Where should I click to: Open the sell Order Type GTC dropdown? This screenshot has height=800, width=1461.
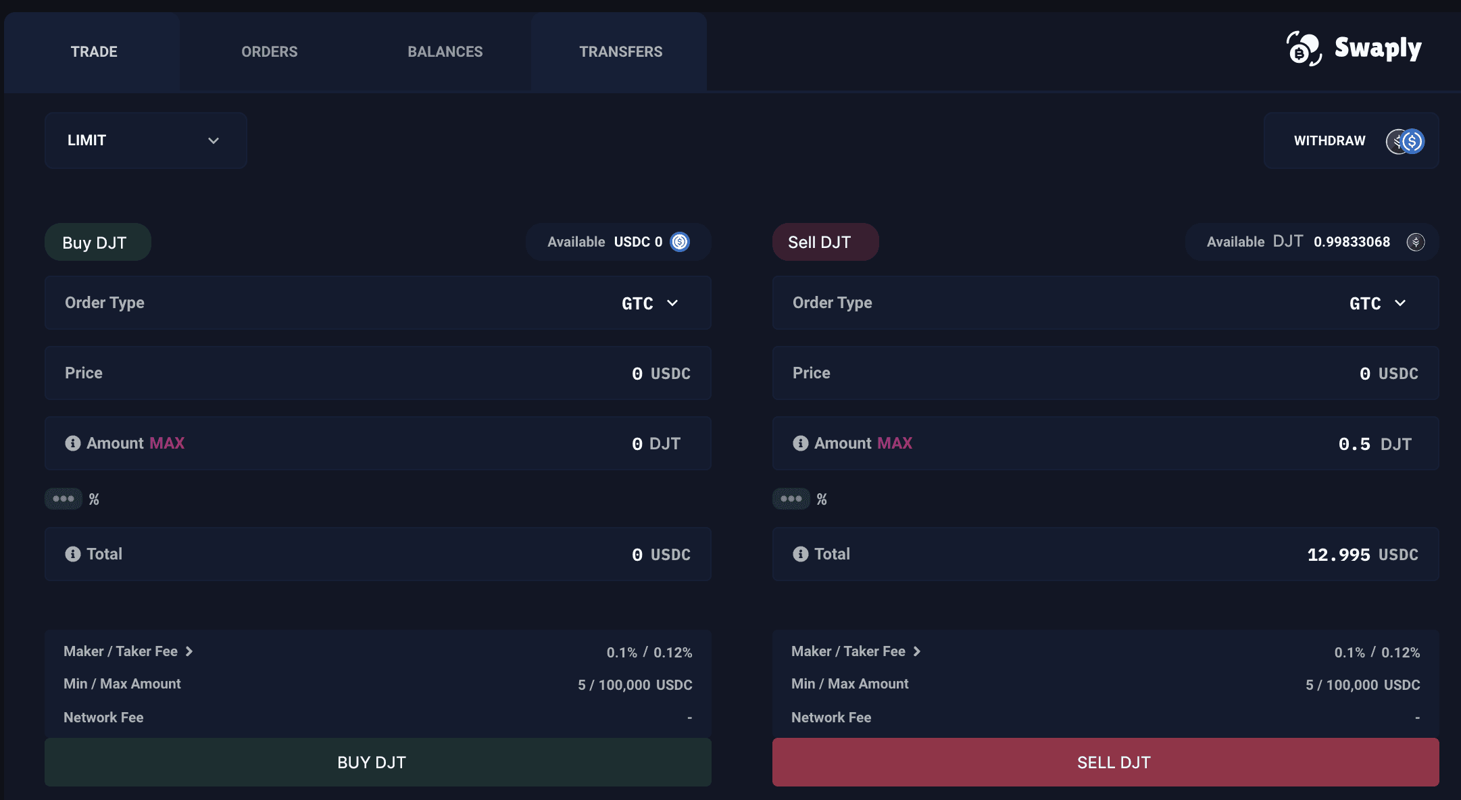pyautogui.click(x=1378, y=303)
